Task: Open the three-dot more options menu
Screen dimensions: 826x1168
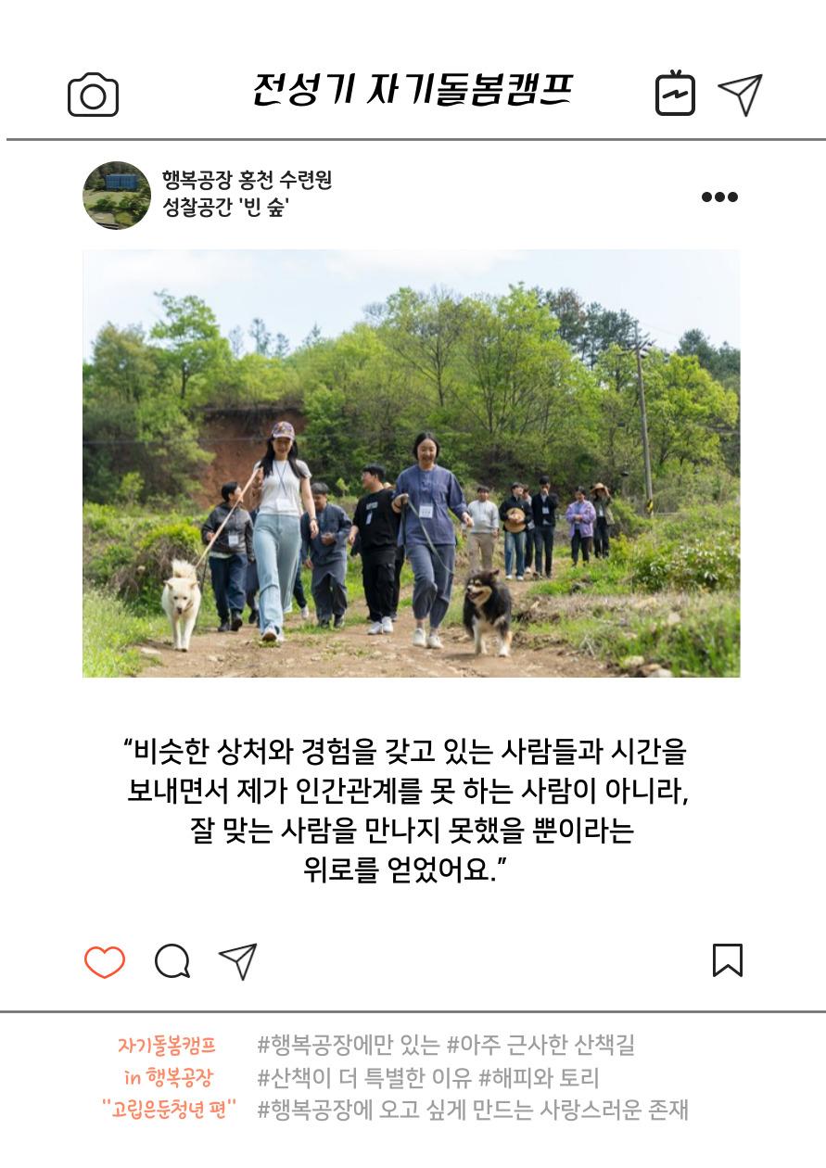Action: (719, 197)
